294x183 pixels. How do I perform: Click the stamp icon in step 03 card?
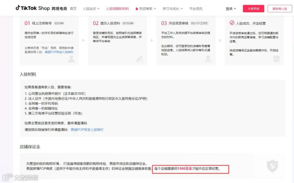click(x=208, y=59)
